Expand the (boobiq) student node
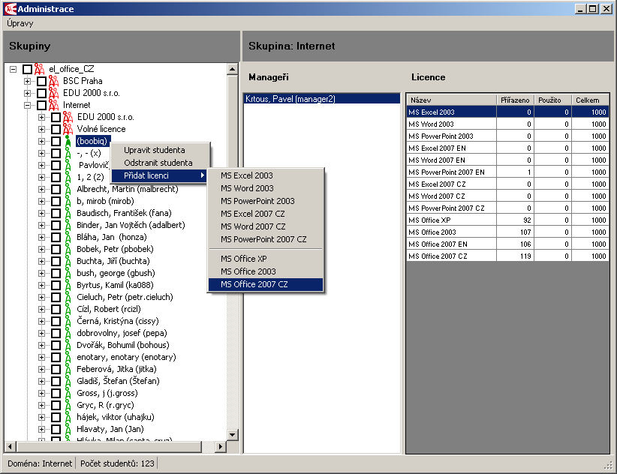This screenshot has height=474, width=617. (41, 141)
